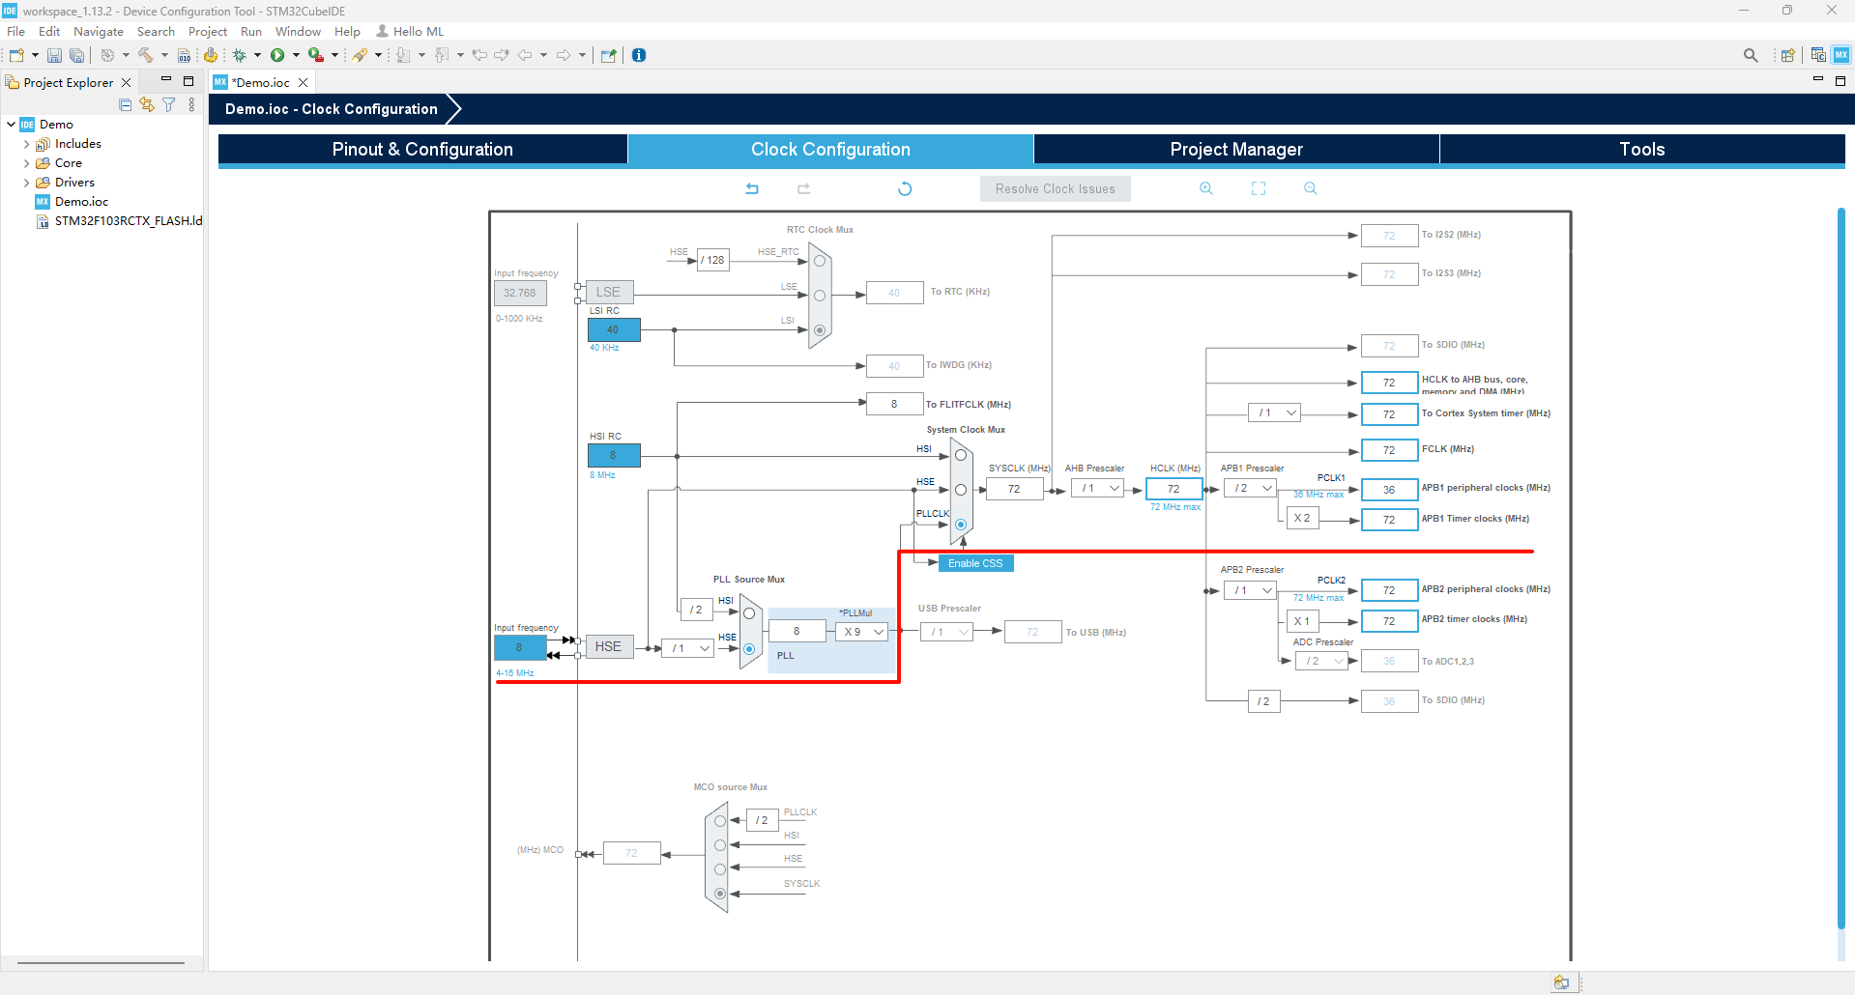This screenshot has width=1855, height=995.
Task: Open Project Explorer filter icon
Action: coord(169,104)
